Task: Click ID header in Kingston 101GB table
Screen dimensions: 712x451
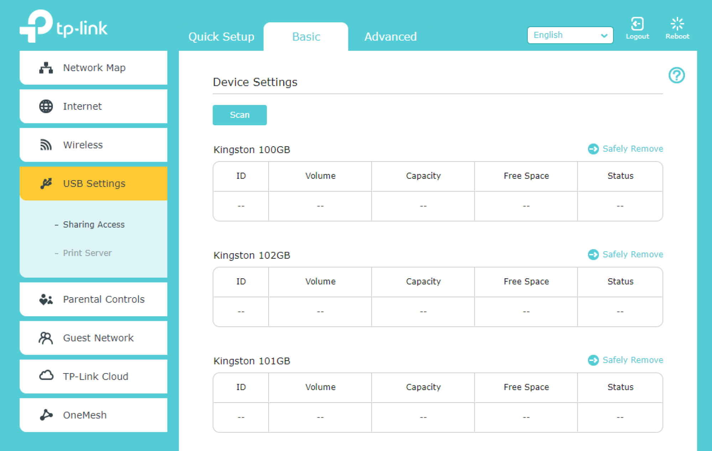Action: [x=241, y=387]
